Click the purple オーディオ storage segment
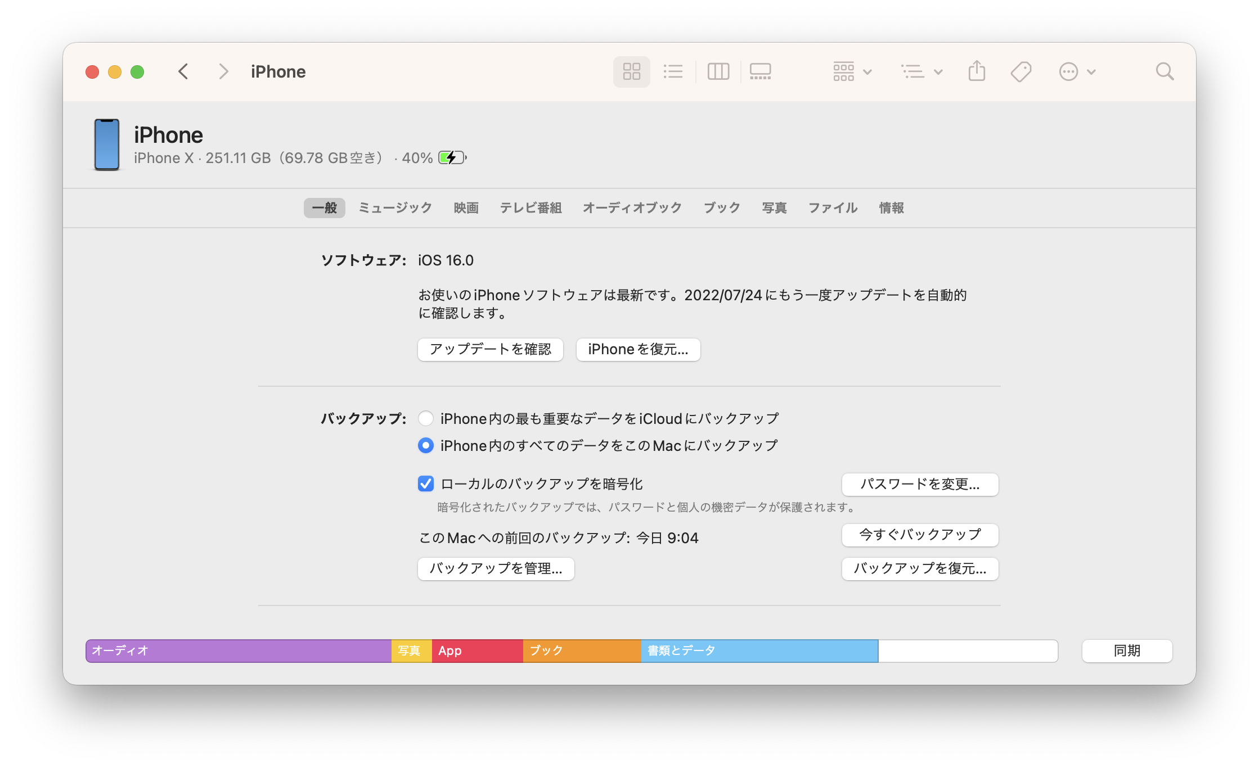The image size is (1259, 768). point(239,650)
